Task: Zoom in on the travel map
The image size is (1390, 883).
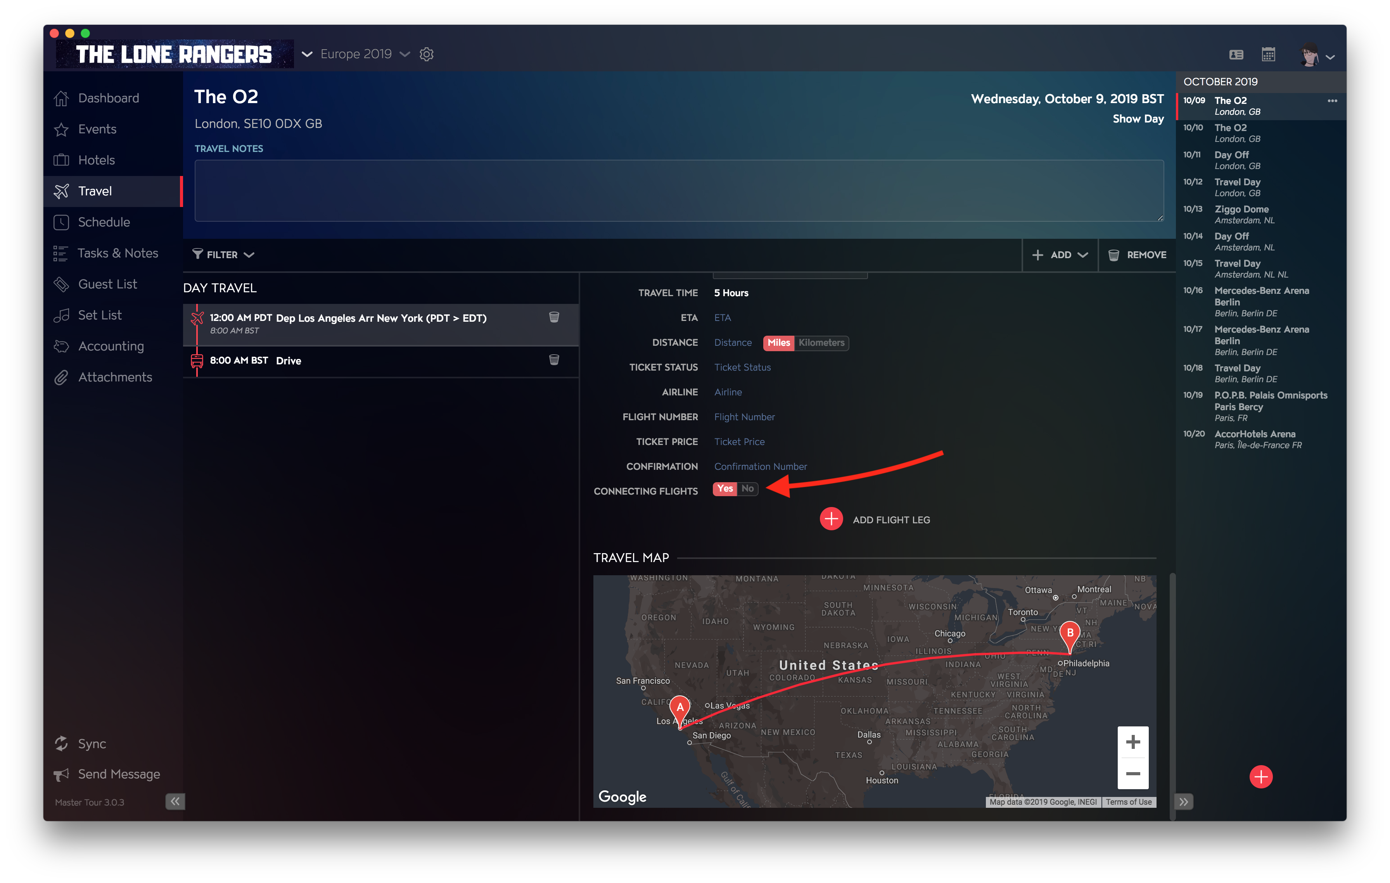Action: tap(1132, 742)
